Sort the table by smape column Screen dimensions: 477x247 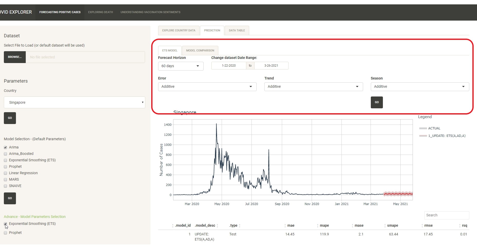pos(392,226)
